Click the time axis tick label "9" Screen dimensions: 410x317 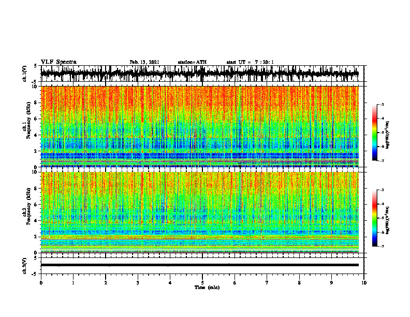[331, 283]
